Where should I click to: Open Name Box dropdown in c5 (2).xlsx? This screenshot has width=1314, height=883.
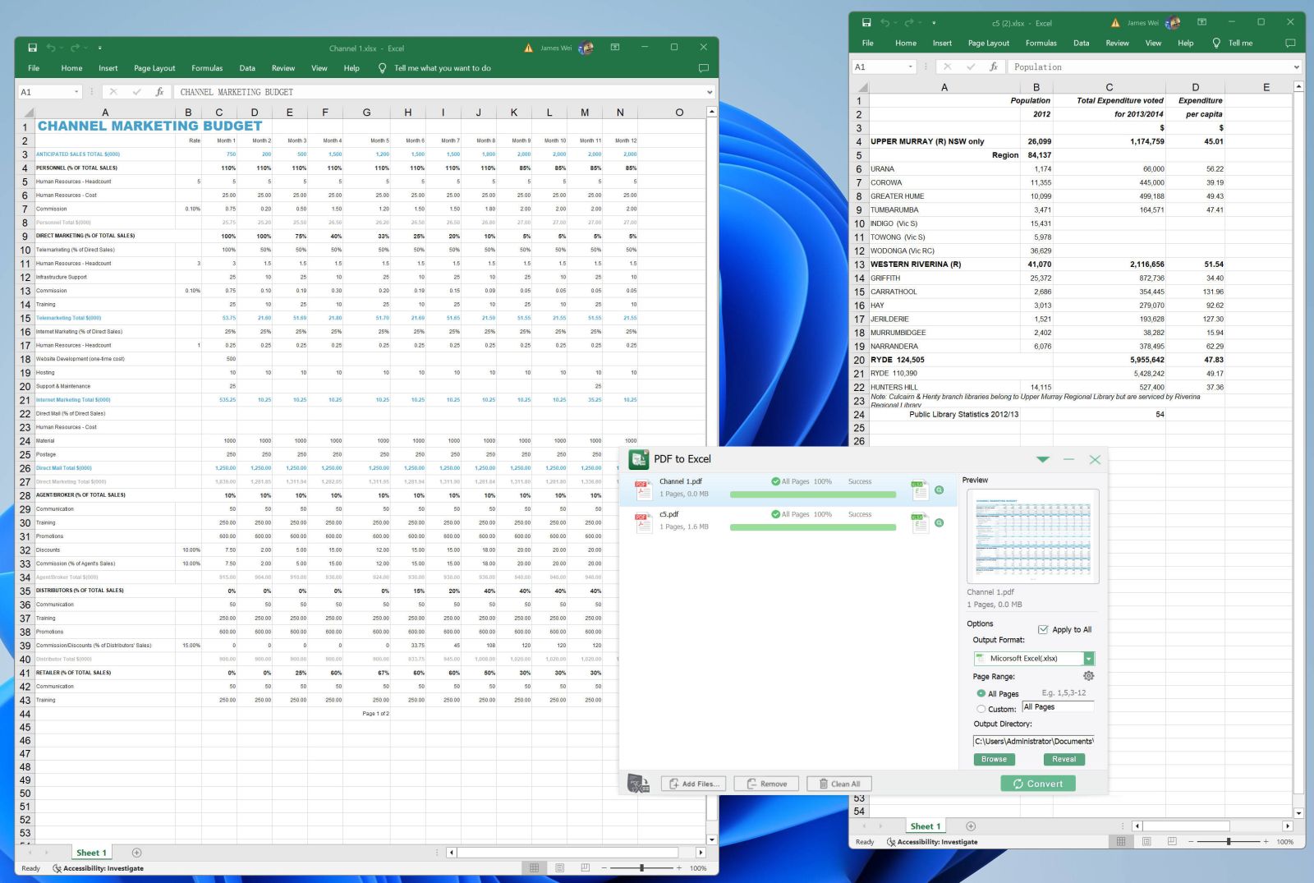[910, 67]
